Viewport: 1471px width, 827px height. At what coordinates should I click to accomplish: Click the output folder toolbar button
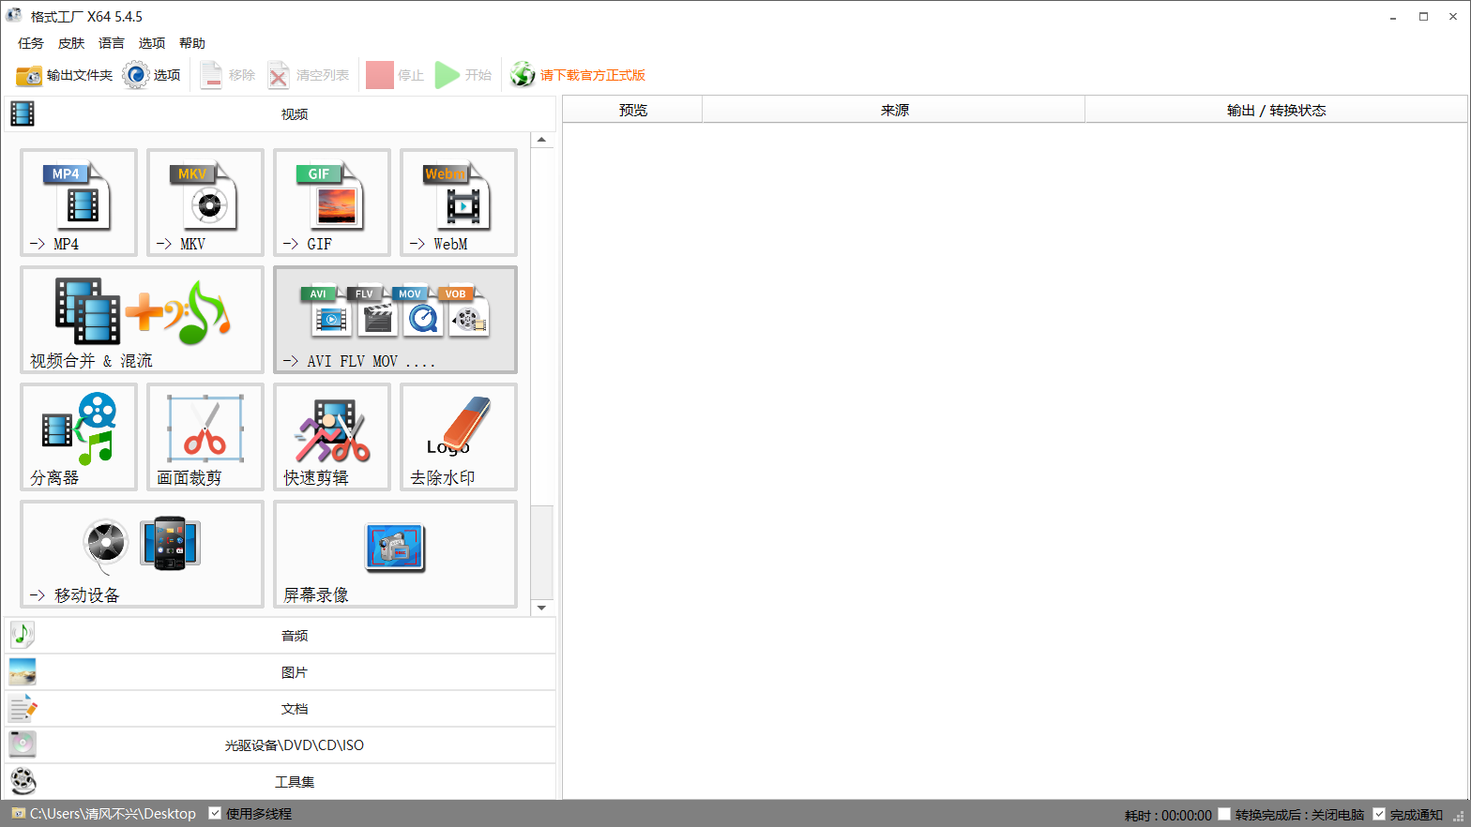(65, 75)
